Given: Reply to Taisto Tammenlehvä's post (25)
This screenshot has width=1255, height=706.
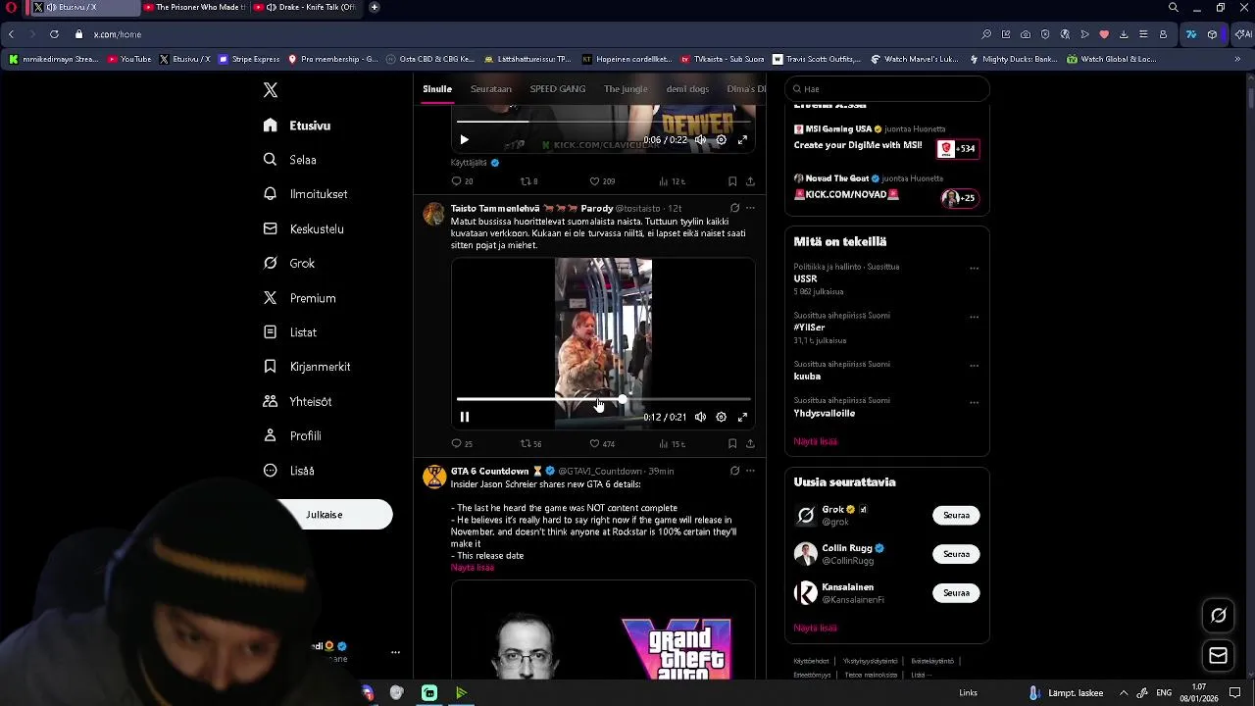Looking at the screenshot, I should [462, 444].
